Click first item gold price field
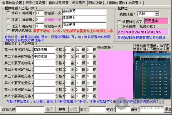 point(67,50)
